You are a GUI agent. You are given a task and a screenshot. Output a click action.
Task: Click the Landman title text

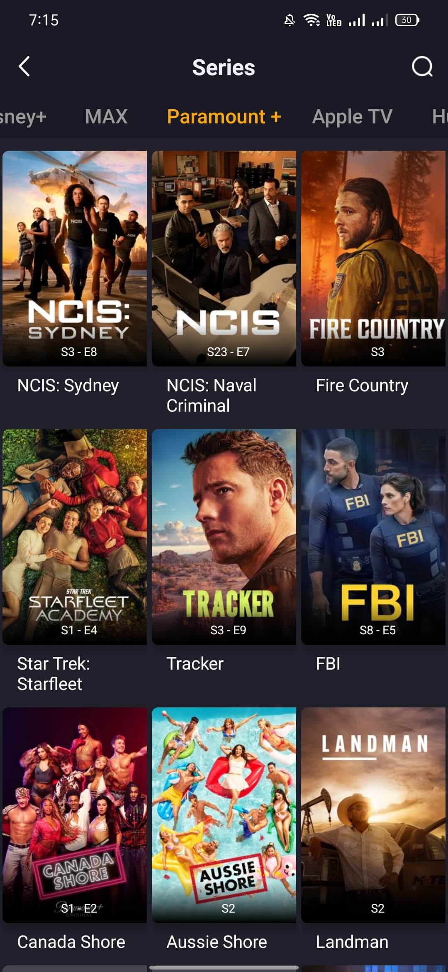352,942
